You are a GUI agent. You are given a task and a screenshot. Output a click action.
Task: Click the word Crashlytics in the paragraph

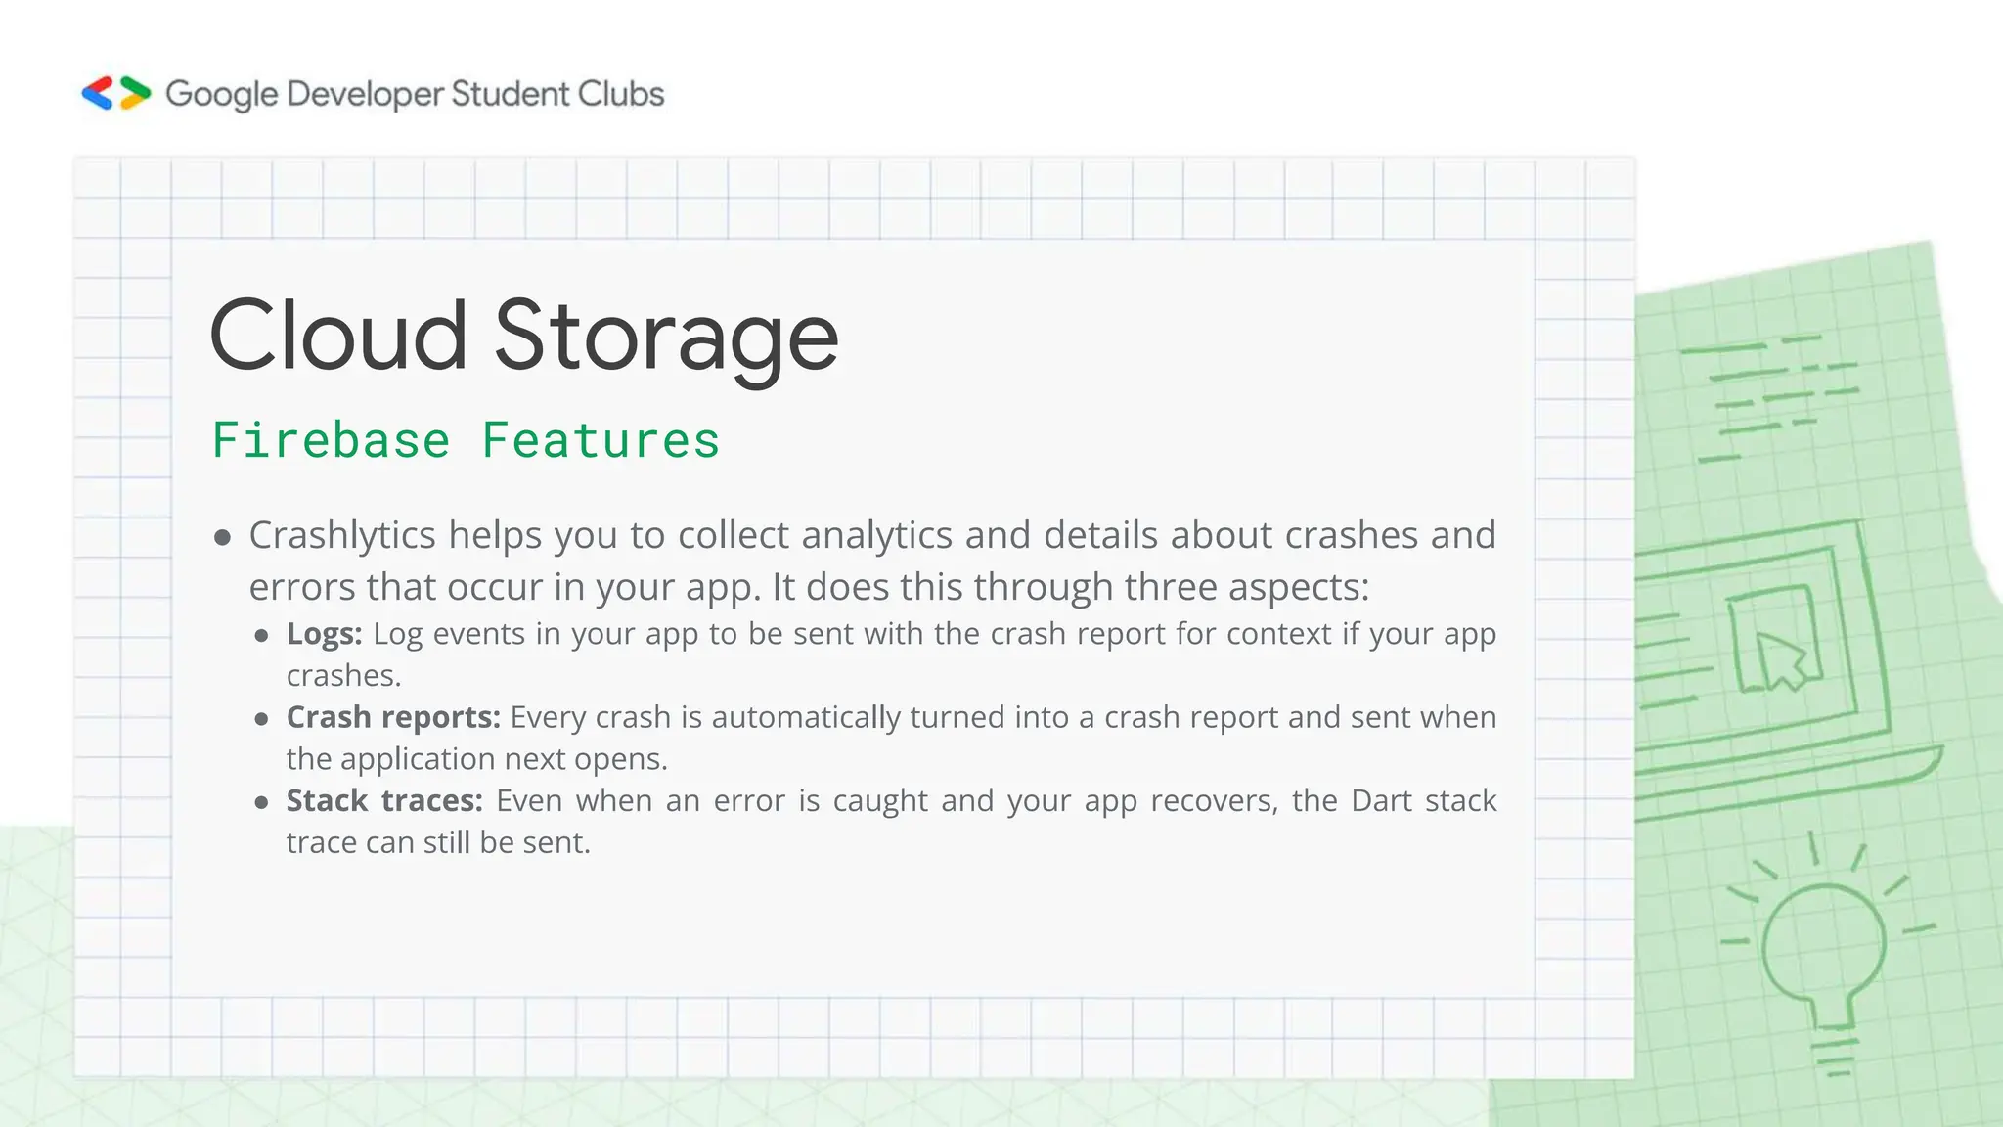[x=342, y=536]
